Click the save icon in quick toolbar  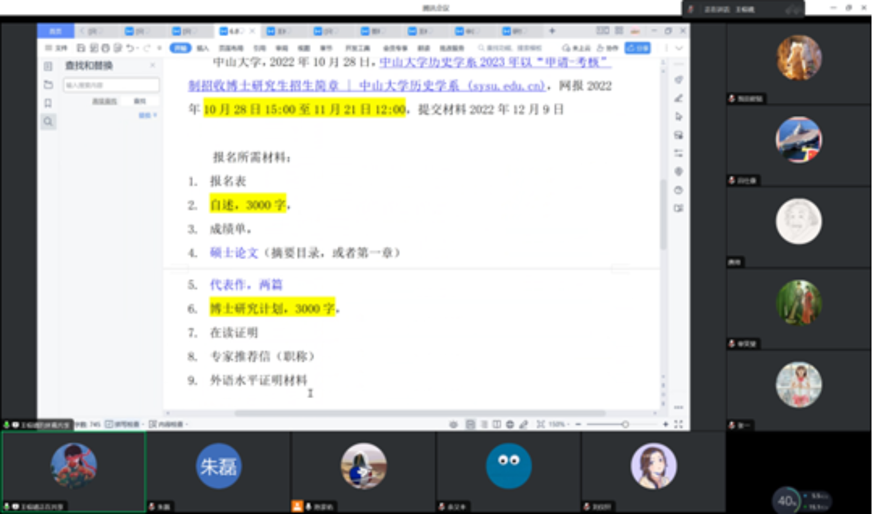pyautogui.click(x=81, y=48)
